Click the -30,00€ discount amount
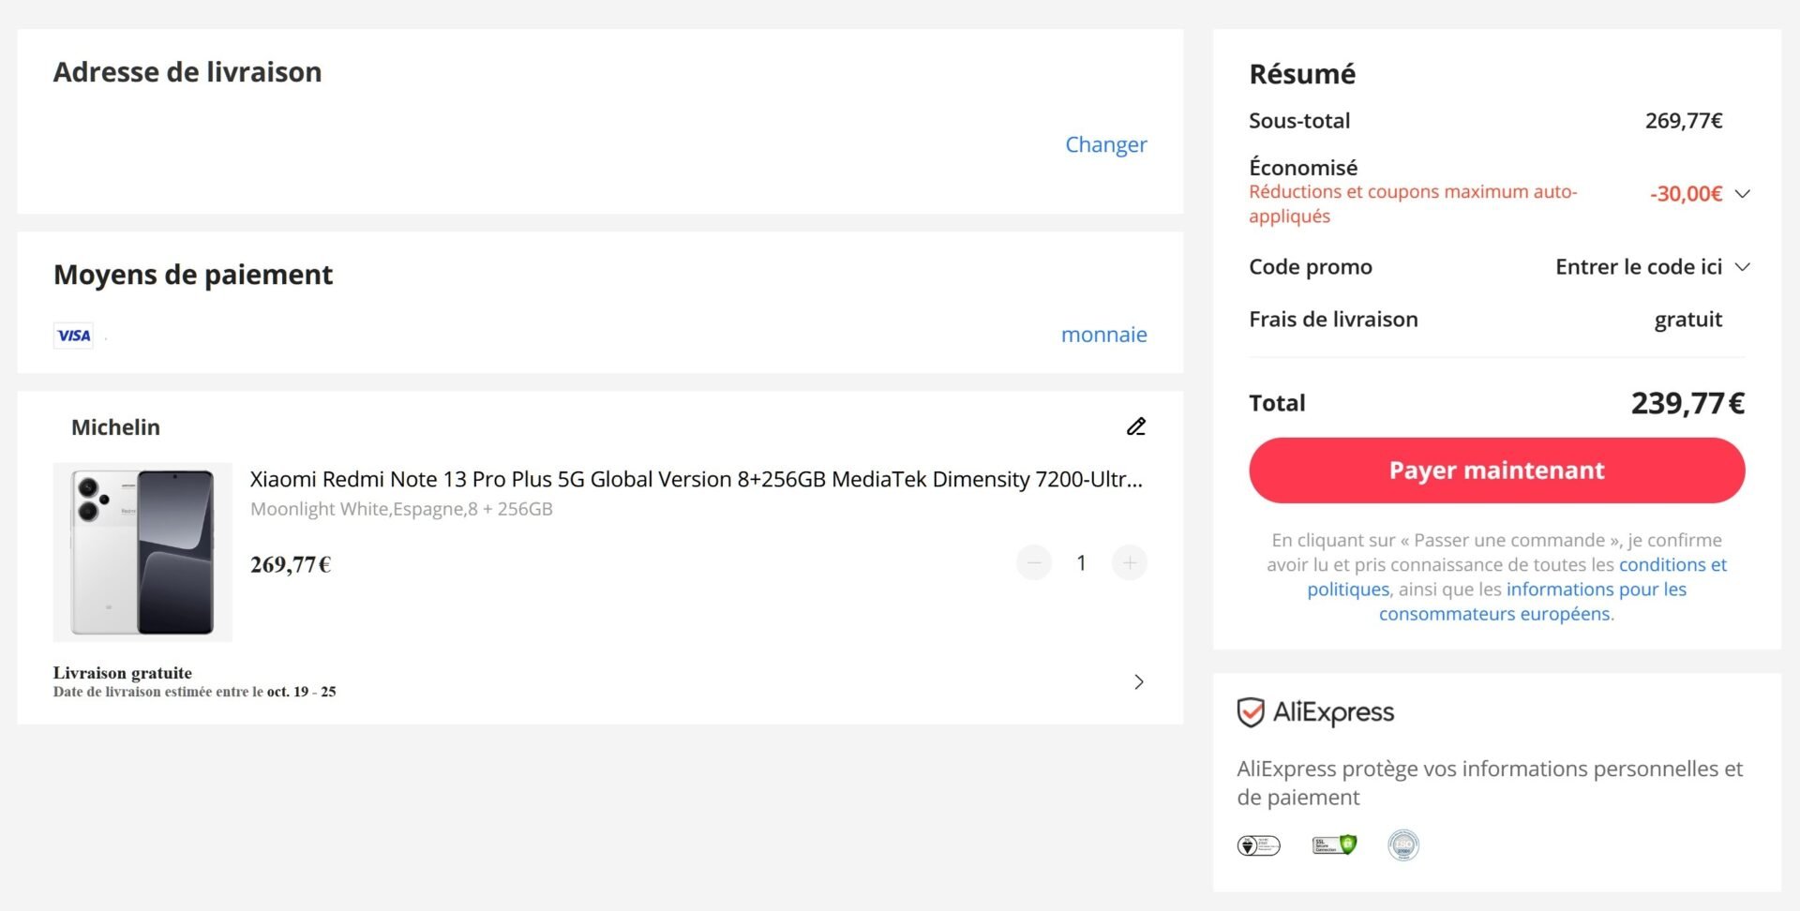This screenshot has width=1800, height=911. point(1686,194)
